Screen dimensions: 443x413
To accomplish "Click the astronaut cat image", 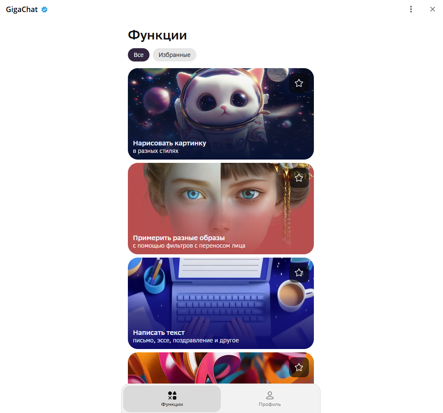I will coord(220,108).
